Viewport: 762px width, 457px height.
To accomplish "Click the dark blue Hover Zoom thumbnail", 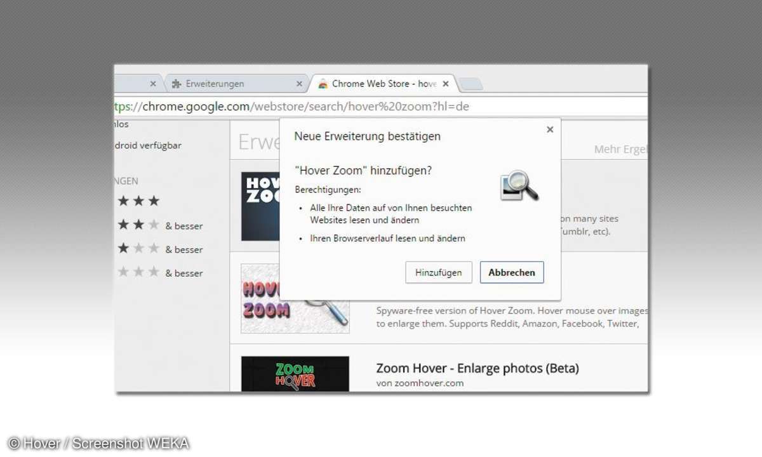I will tap(261, 206).
